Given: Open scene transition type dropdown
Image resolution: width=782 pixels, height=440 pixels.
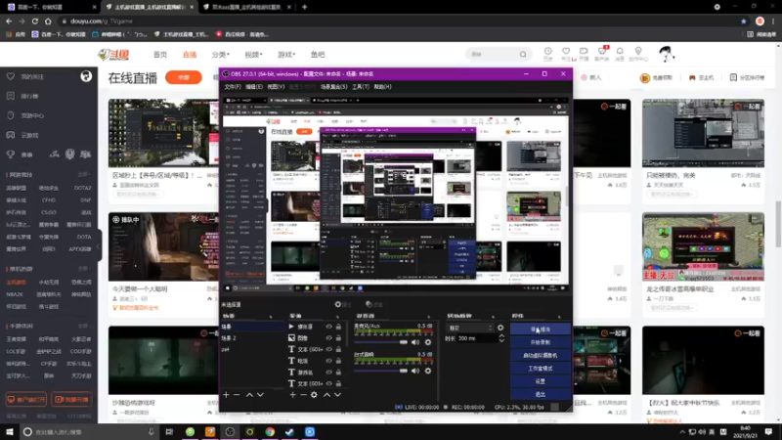Looking at the screenshot, I should (x=470, y=328).
